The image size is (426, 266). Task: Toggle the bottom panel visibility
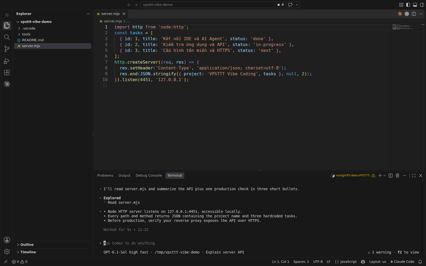(415, 5)
